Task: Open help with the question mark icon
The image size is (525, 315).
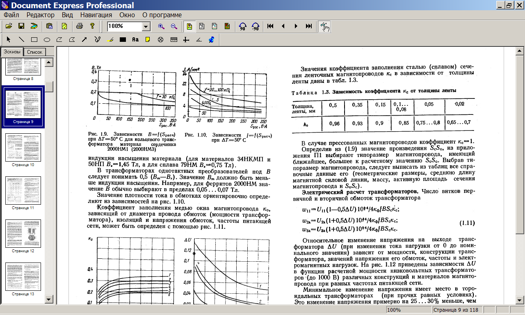Action: click(x=92, y=26)
